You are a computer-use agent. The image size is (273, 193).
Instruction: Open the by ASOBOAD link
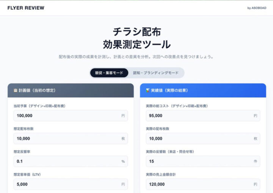(x=257, y=8)
